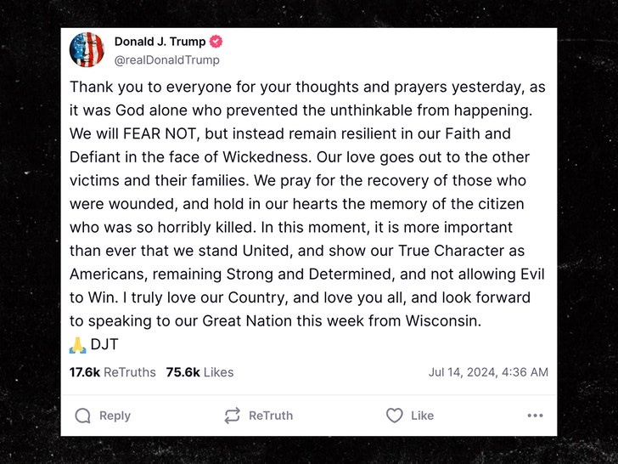
Task: Click the words FEAR NOT in the post
Action: coord(160,133)
